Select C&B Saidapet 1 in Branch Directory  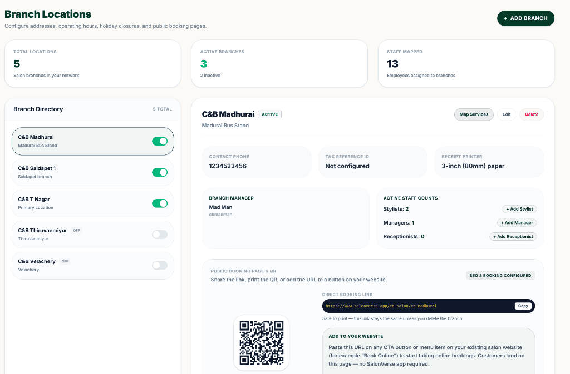coord(93,172)
